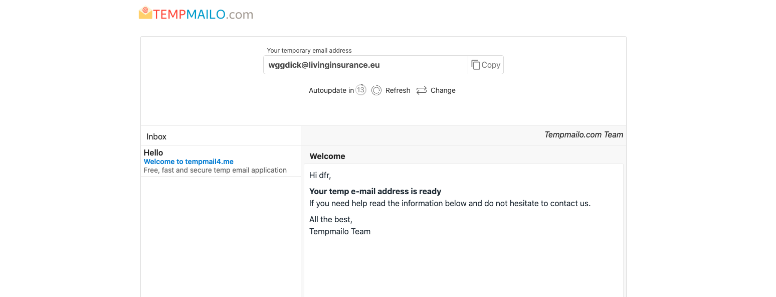The height and width of the screenshot is (297, 776).
Task: Click the 'Your temporary email address' label
Action: (x=309, y=51)
